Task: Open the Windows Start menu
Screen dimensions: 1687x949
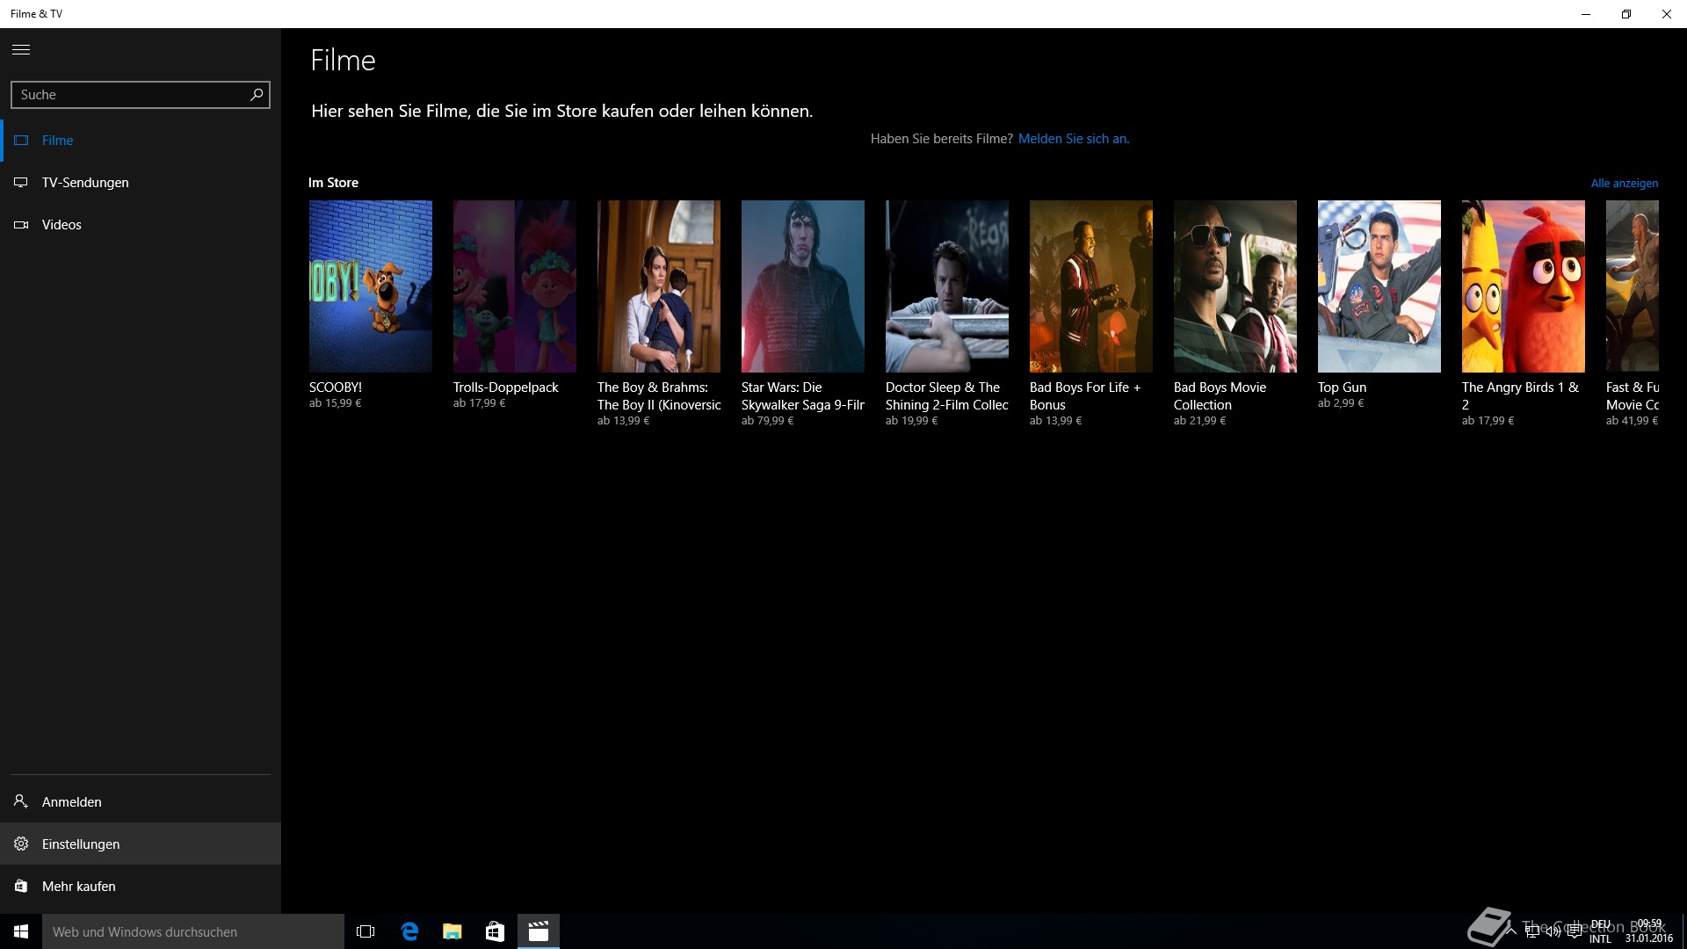Action: tap(21, 931)
